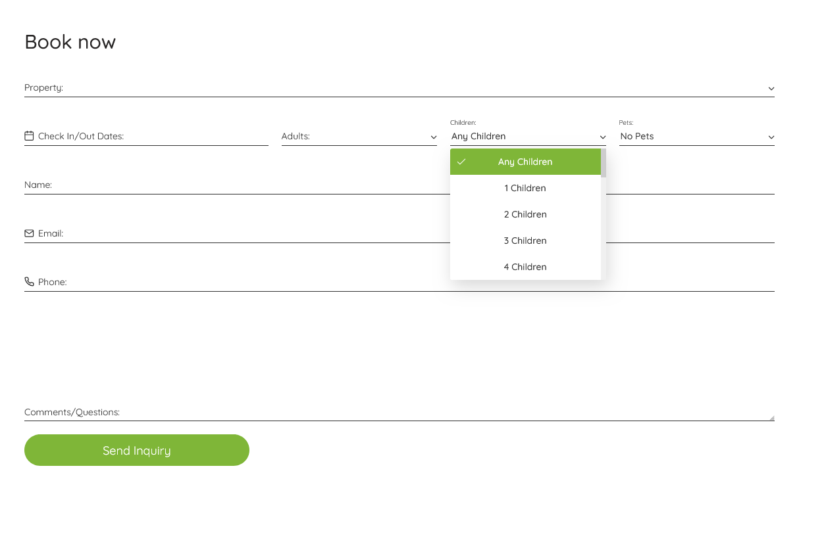
Task: Click the checkmark next to Any Children
Action: point(461,162)
